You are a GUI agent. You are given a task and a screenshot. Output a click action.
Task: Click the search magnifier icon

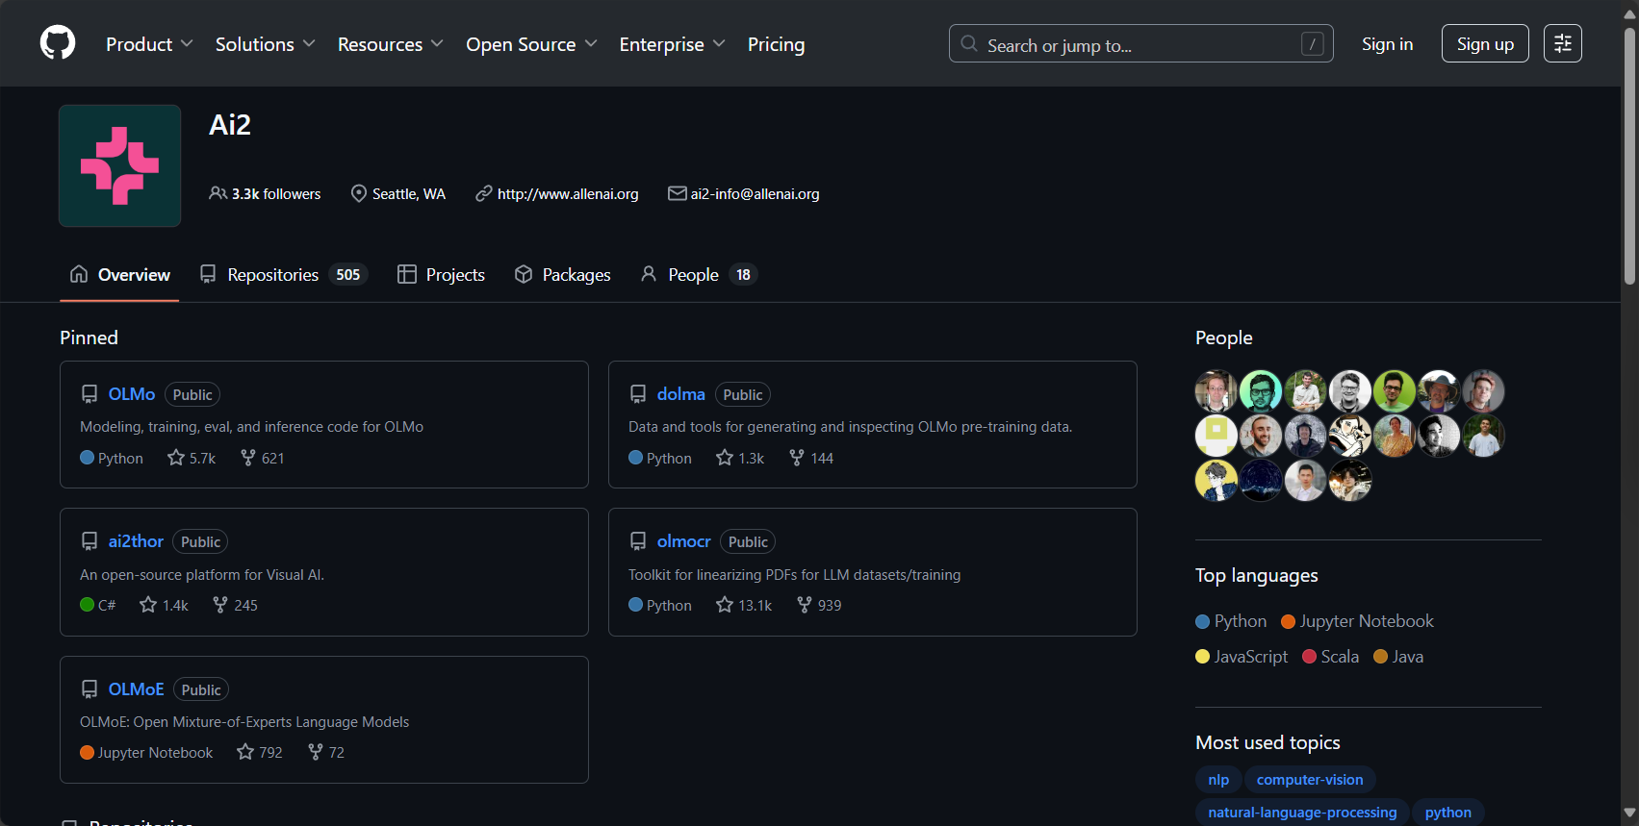click(x=969, y=44)
